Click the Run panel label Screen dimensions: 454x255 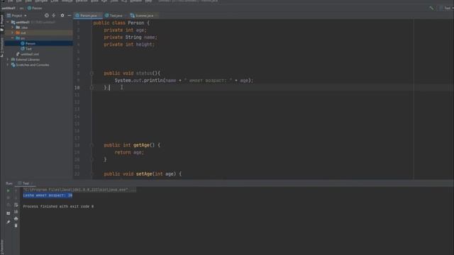(9, 183)
